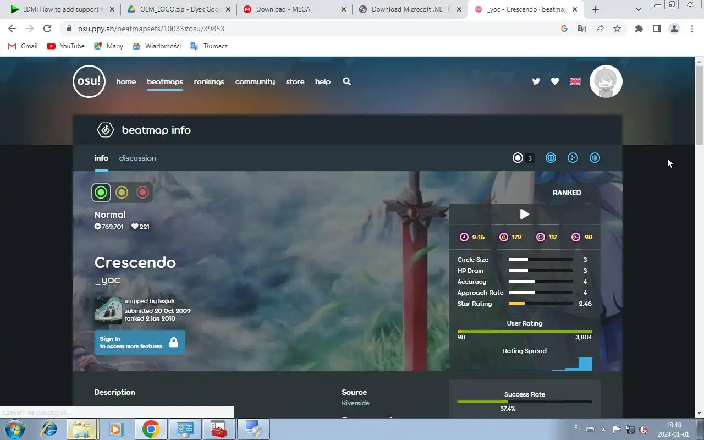Click the support heart icon
The height and width of the screenshot is (440, 704).
[555, 81]
